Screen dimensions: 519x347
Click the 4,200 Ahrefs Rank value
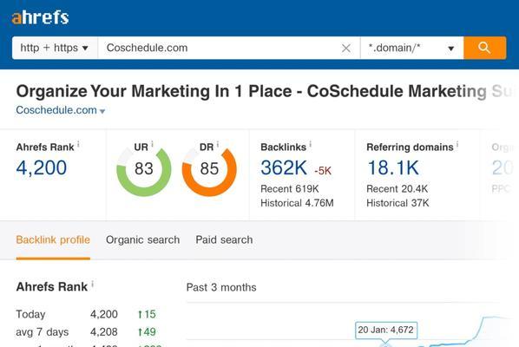42,167
